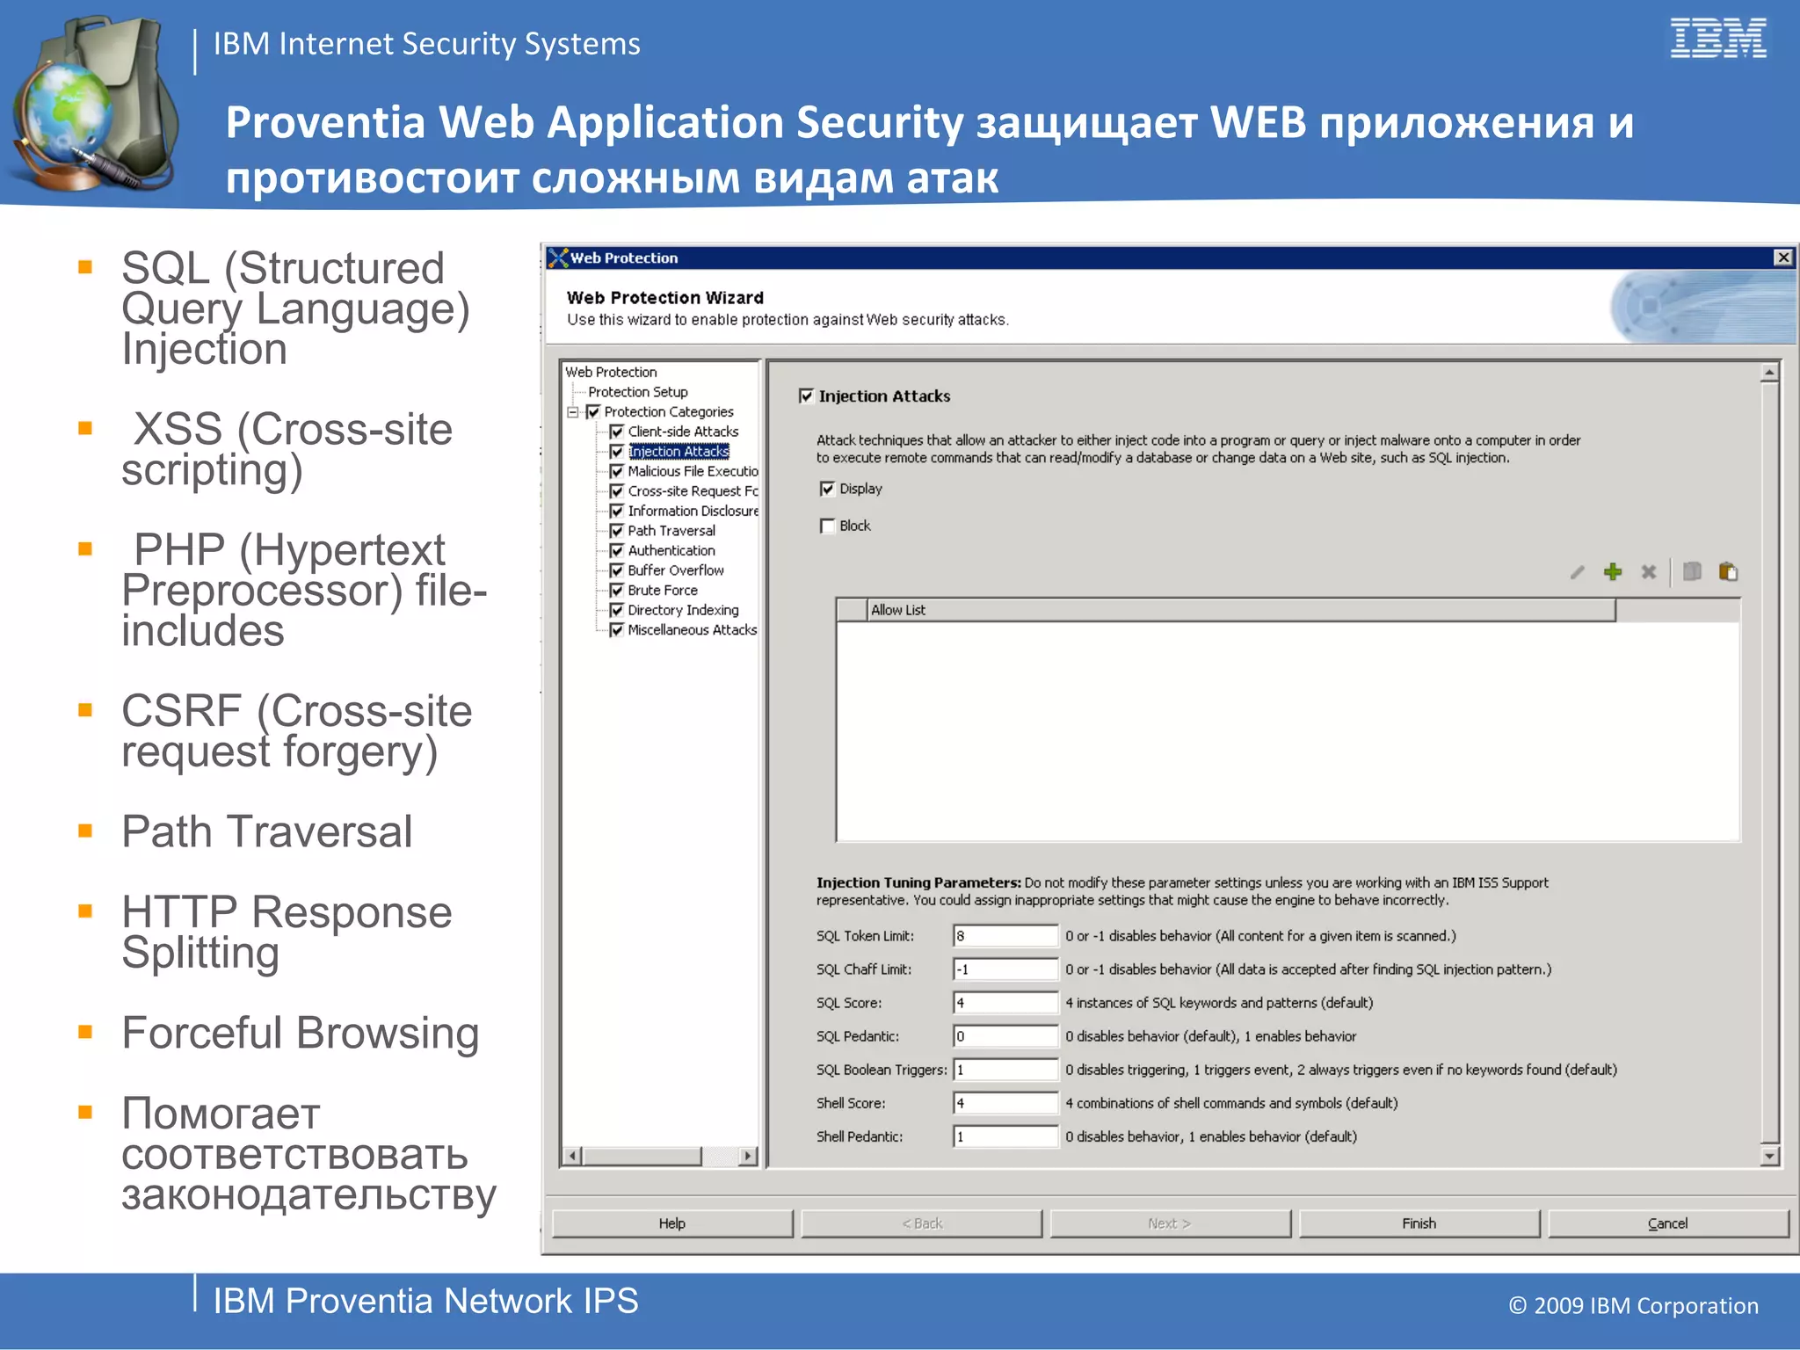Click the delete X icon above Allow List
This screenshot has width=1800, height=1350.
[1649, 572]
